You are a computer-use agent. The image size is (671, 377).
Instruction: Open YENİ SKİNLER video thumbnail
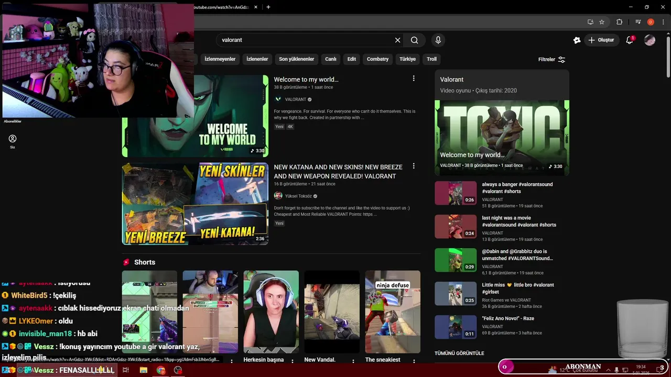(195, 204)
